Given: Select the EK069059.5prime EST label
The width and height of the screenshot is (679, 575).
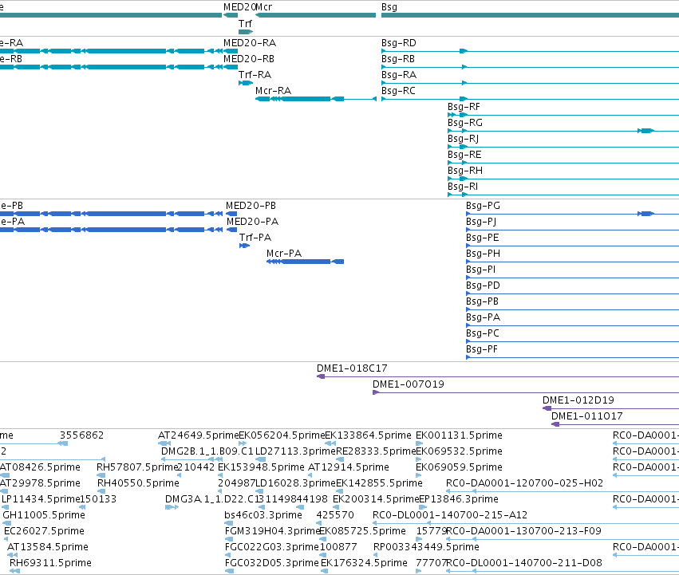Looking at the screenshot, I should click(459, 467).
